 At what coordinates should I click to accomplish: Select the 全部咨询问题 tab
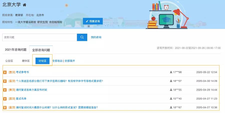point(41,50)
